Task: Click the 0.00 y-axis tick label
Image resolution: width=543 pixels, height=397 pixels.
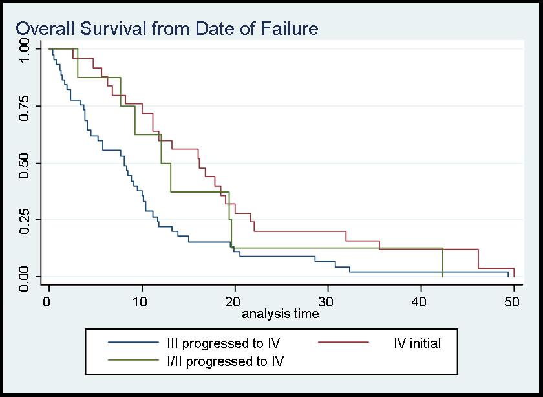Action: click(x=25, y=277)
